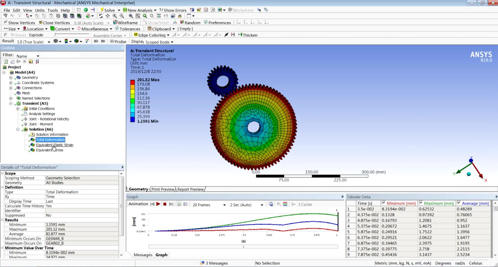The height and width of the screenshot is (267, 498).
Task: Click the Rotate view tool icon
Action: click(x=101, y=16)
